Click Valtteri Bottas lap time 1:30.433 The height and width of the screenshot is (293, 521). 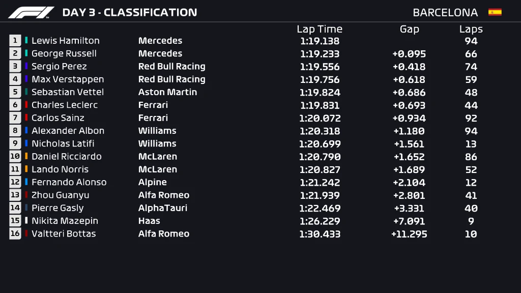(x=320, y=234)
